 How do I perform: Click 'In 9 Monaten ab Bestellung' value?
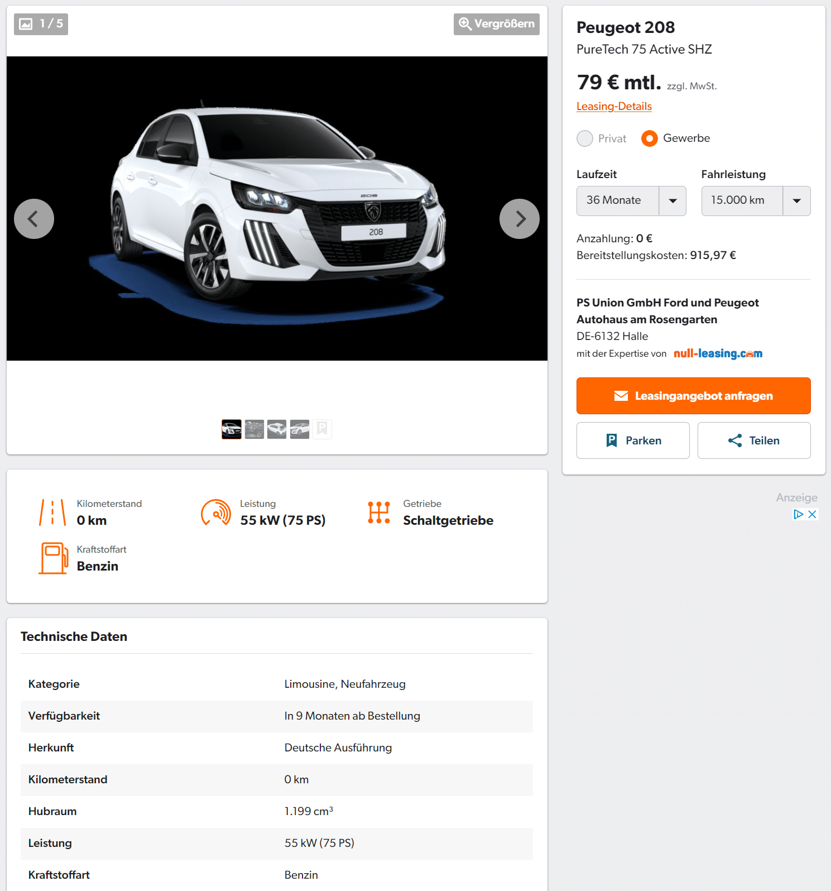352,716
